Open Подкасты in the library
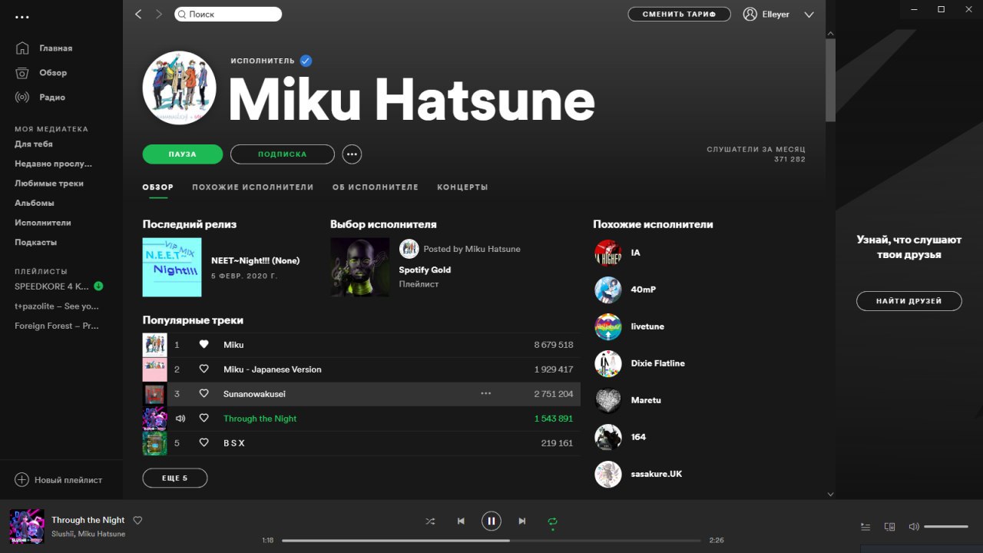983x553 pixels. coord(36,243)
